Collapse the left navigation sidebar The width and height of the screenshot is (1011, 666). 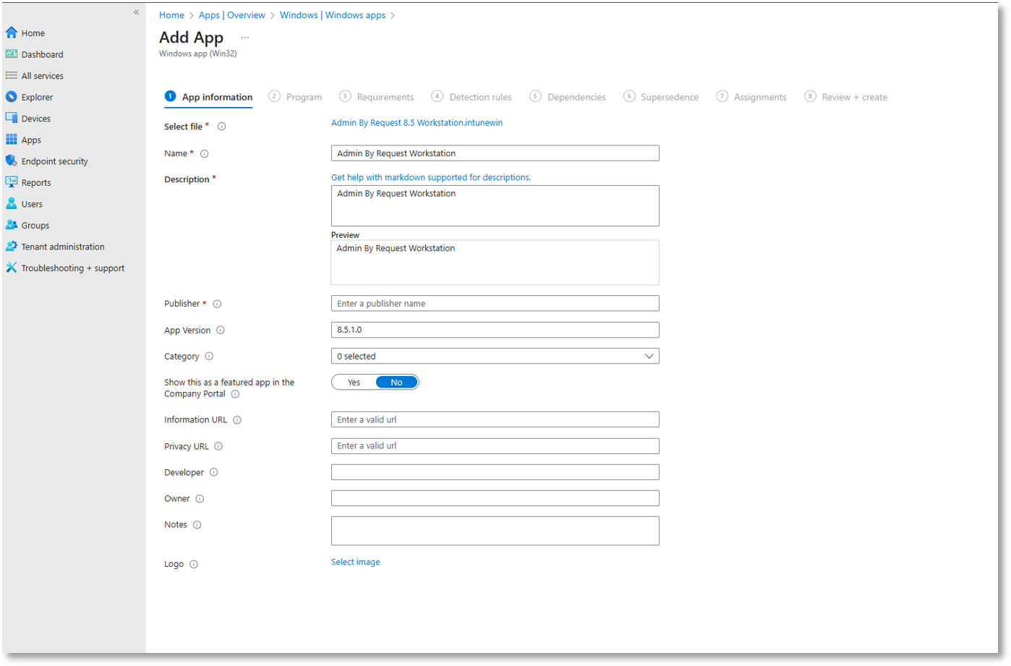pos(136,12)
